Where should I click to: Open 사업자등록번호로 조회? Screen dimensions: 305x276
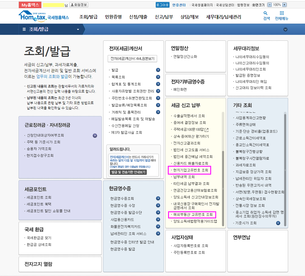[x=191, y=246]
